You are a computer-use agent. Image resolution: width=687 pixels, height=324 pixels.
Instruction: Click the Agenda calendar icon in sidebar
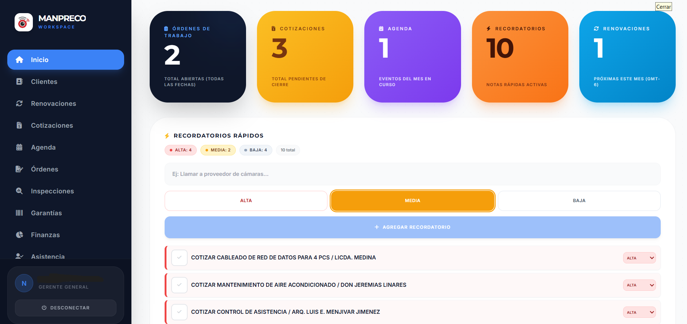[19, 147]
